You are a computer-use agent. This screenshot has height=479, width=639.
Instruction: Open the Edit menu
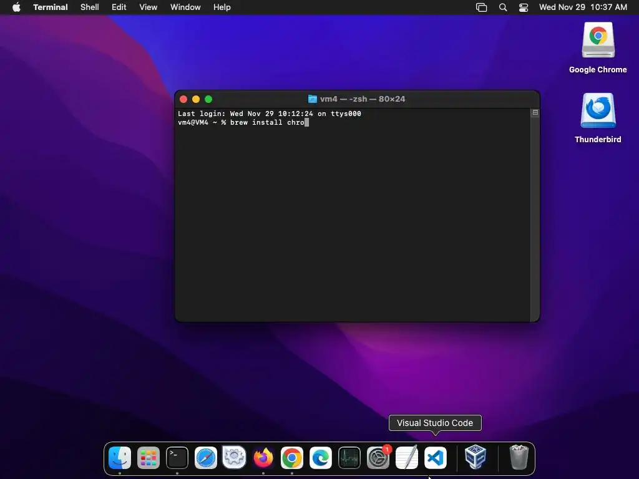point(119,7)
